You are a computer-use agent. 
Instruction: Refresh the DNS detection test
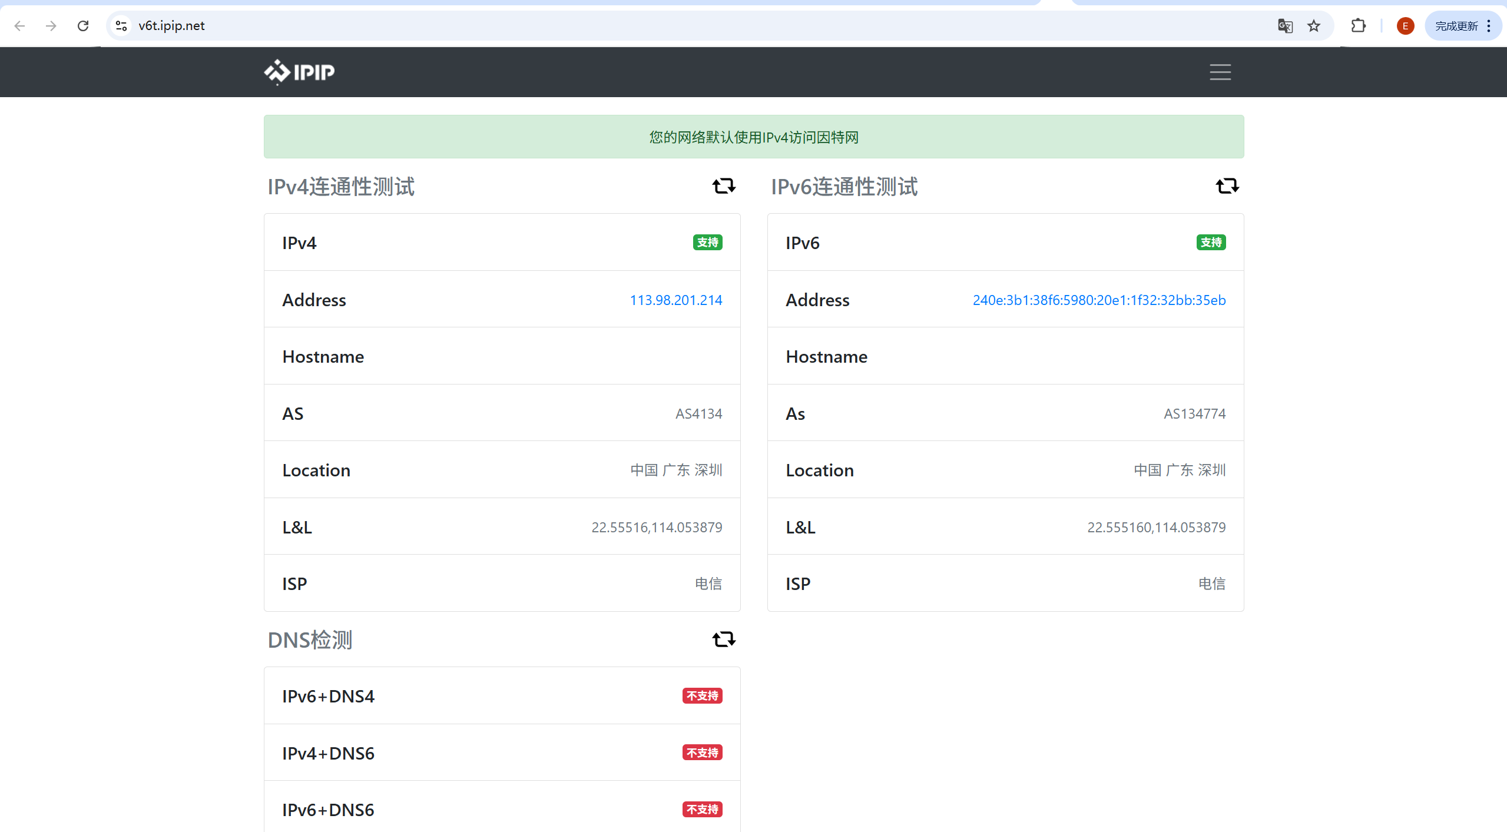[x=724, y=639]
